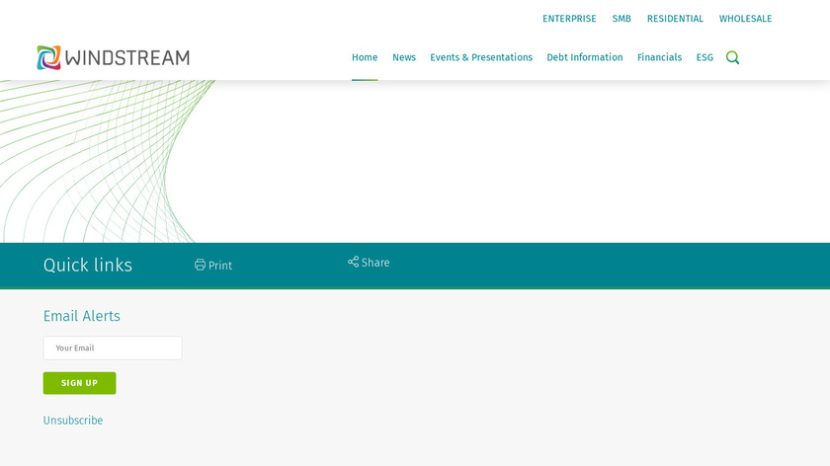This screenshot has width=830, height=466.
Task: Click the share icon beside Share
Action: (353, 262)
